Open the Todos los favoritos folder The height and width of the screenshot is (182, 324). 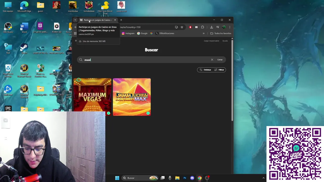pos(221,33)
